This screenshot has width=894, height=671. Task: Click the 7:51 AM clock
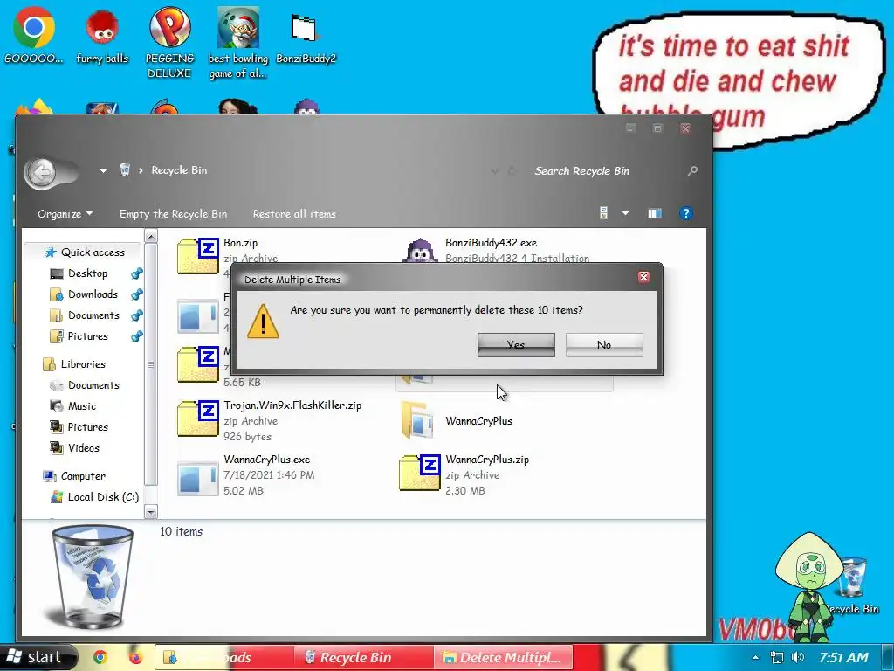[844, 657]
